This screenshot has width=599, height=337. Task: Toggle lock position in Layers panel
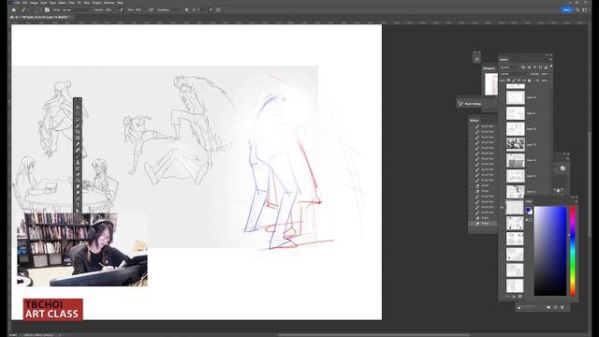pos(519,81)
